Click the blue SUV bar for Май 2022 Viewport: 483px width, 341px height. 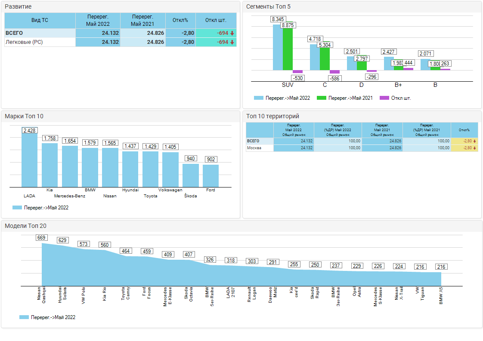point(278,47)
